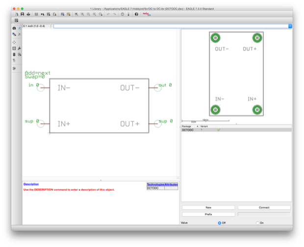Sort by the Package column header

[x=190, y=126]
